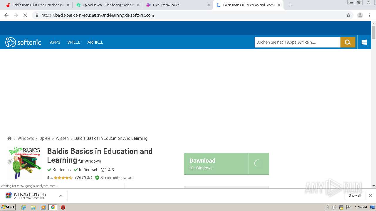The width and height of the screenshot is (376, 211).
Task: Click the page vertical scrollbar
Action: 374,32
